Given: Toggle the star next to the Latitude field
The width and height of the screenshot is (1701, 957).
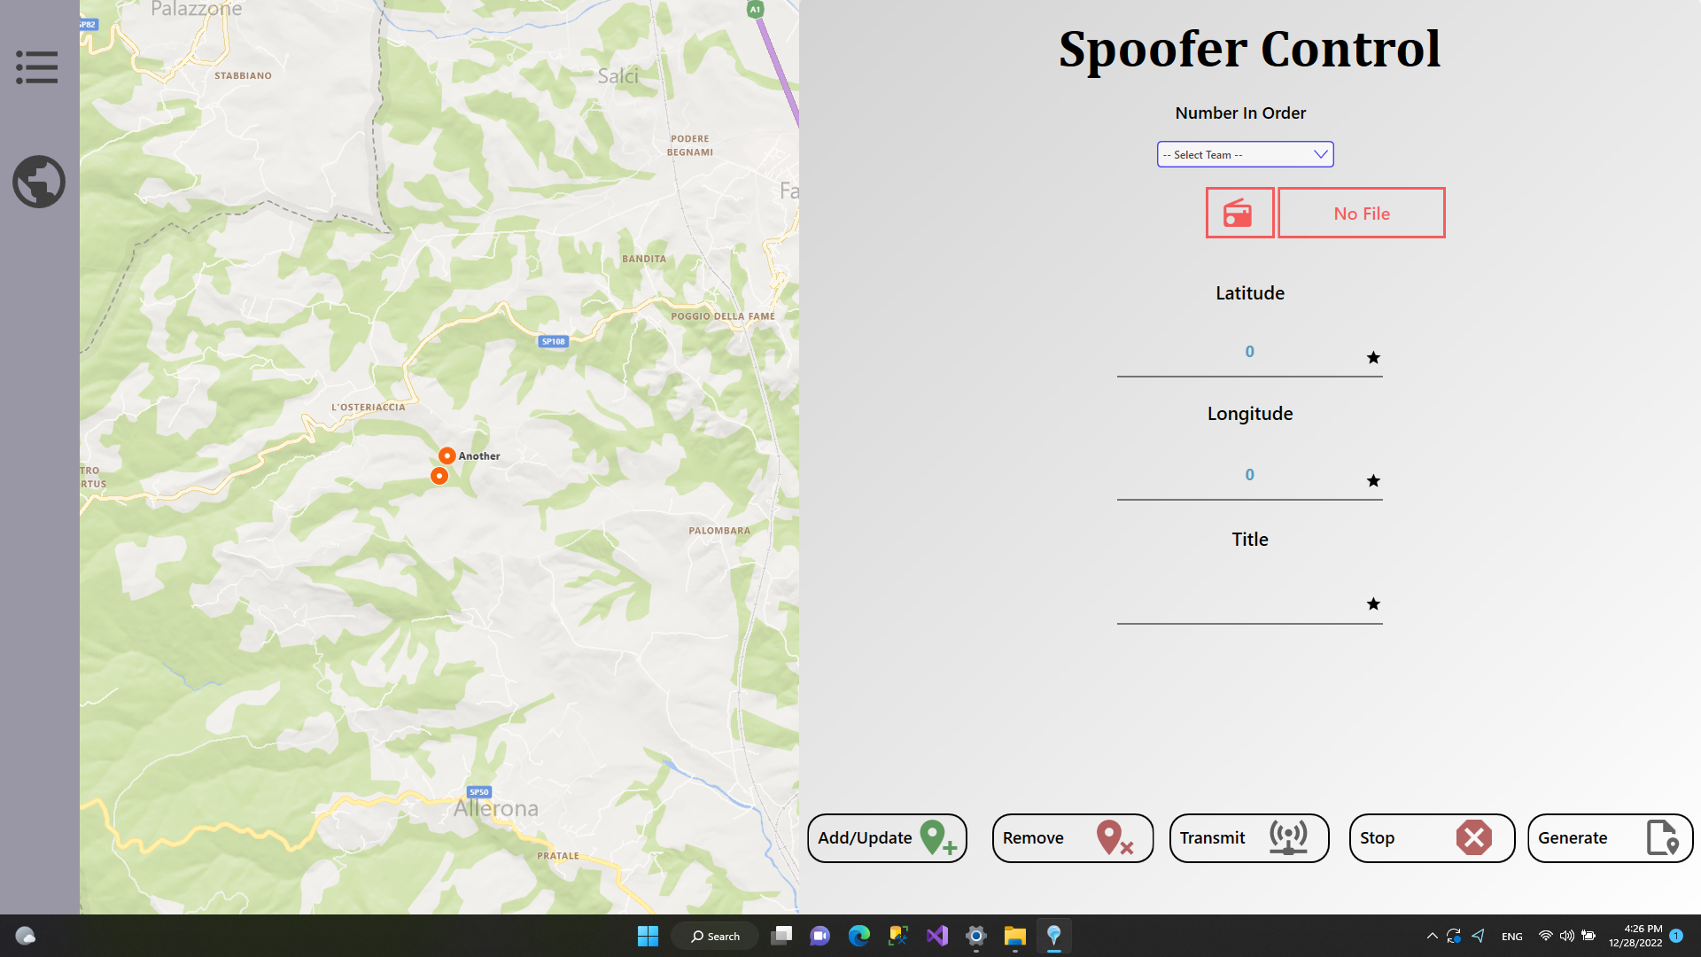Looking at the screenshot, I should click(1373, 358).
